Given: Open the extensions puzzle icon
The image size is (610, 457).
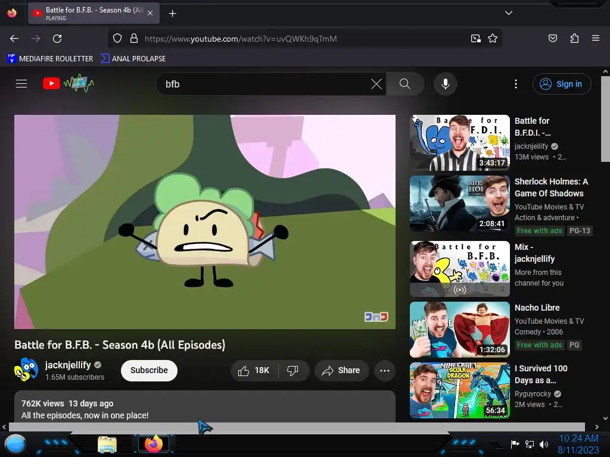Looking at the screenshot, I should [574, 38].
